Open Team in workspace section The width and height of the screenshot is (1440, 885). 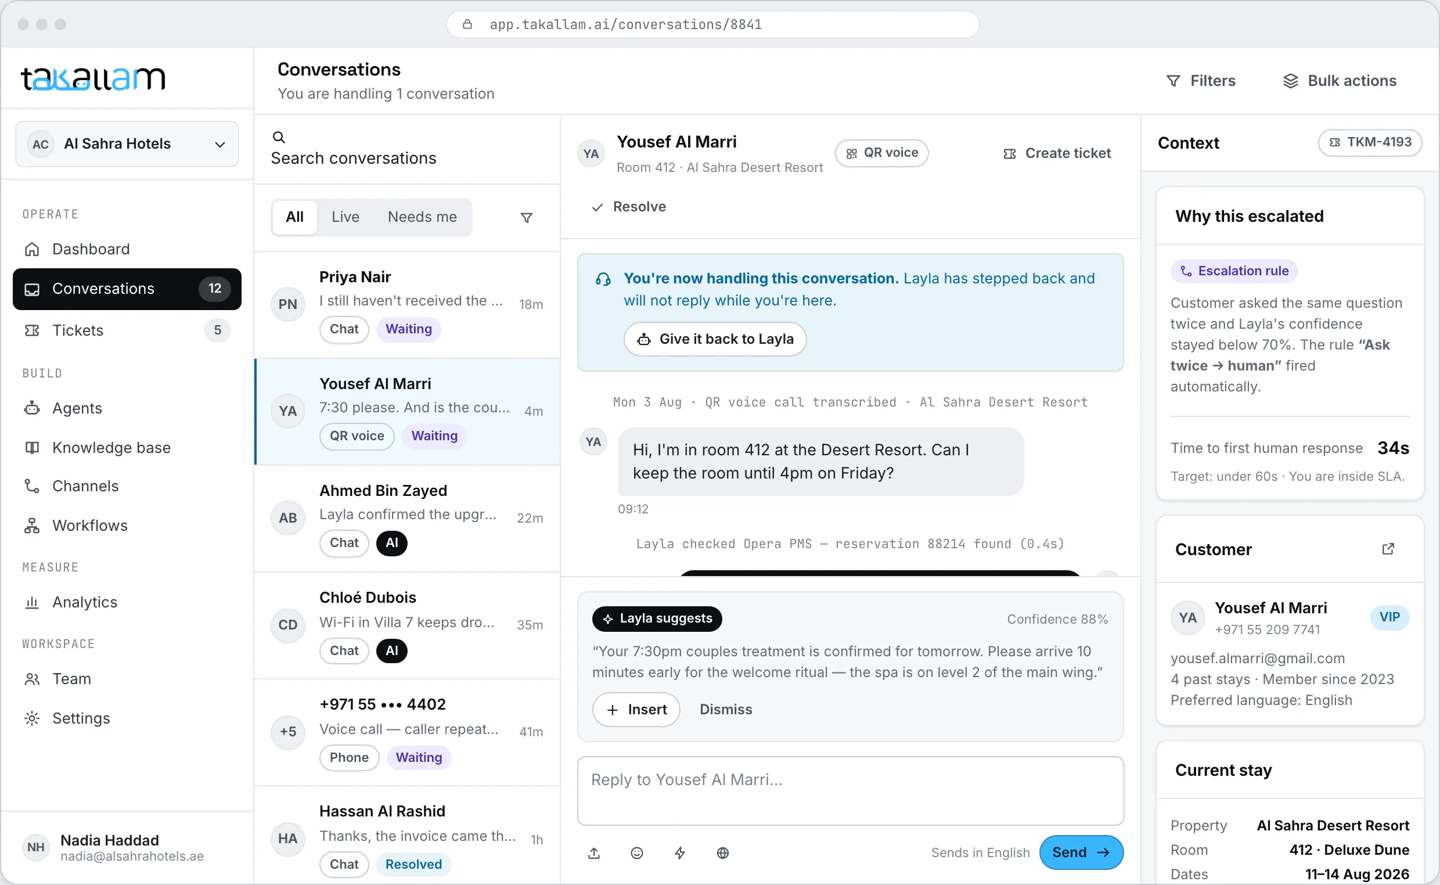(127, 679)
